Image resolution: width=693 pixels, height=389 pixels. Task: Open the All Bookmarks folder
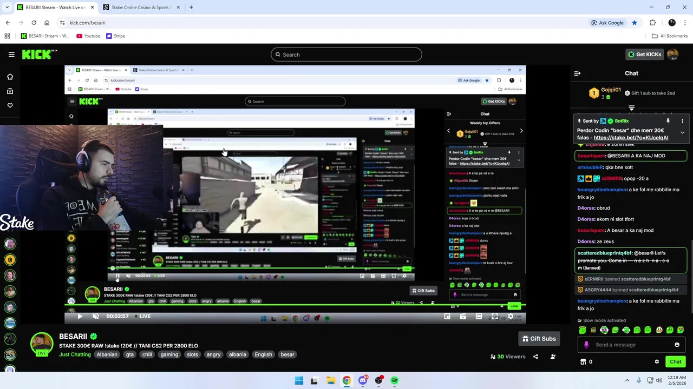(670, 36)
